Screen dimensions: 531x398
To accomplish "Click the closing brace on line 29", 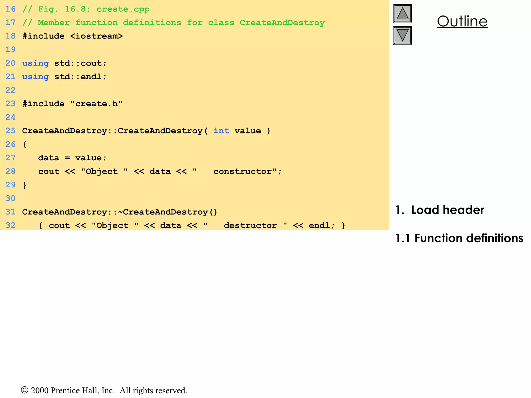I will click(25, 185).
